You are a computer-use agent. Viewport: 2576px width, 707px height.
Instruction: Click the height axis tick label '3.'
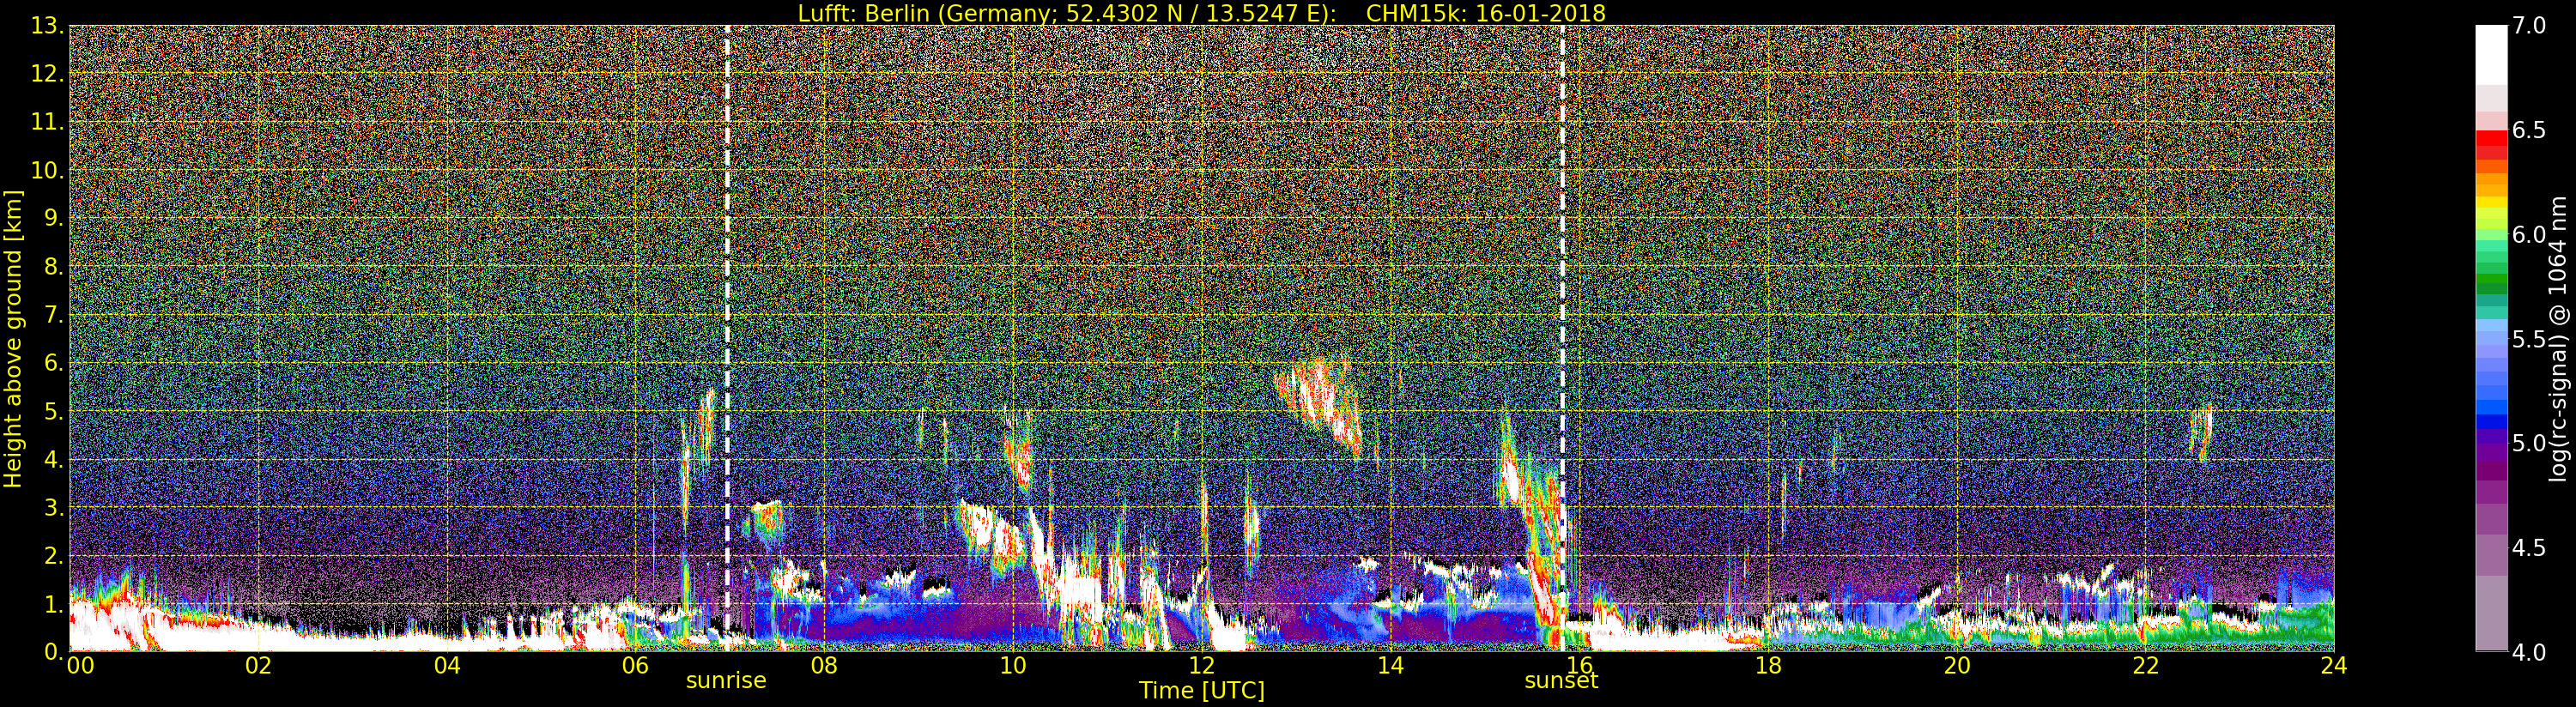coord(54,507)
